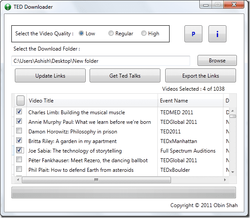Select 'Britta Riley: A garden in my apartment'
This screenshot has height=218, width=250.
tap(73, 141)
